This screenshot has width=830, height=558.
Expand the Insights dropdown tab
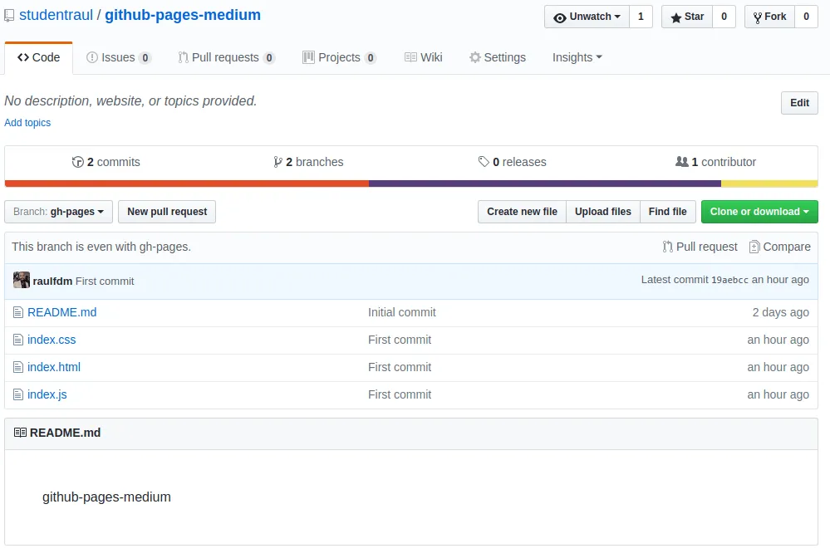[x=577, y=57]
